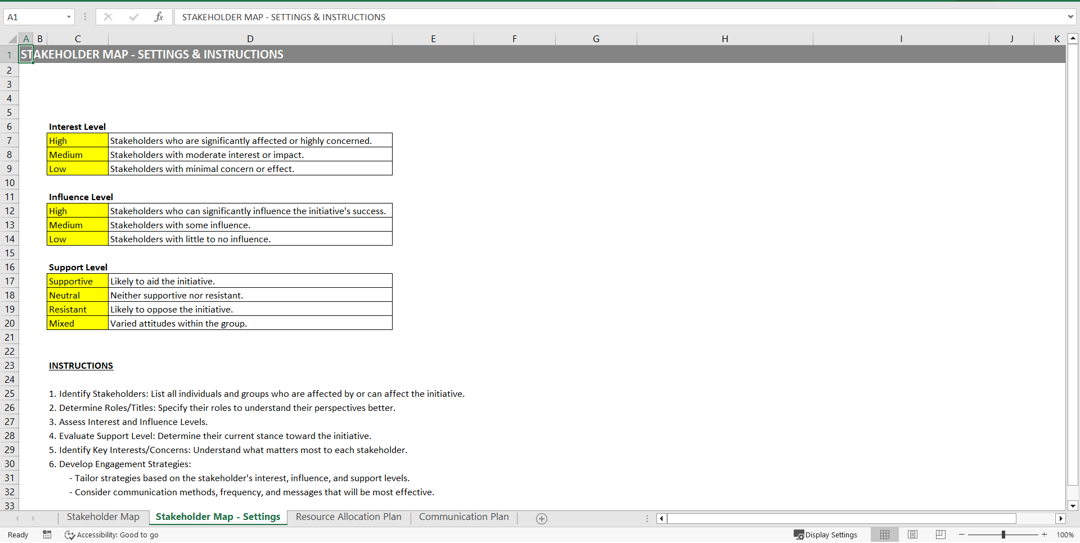1080x543 pixels.
Task: Select column D header
Action: 250,39
